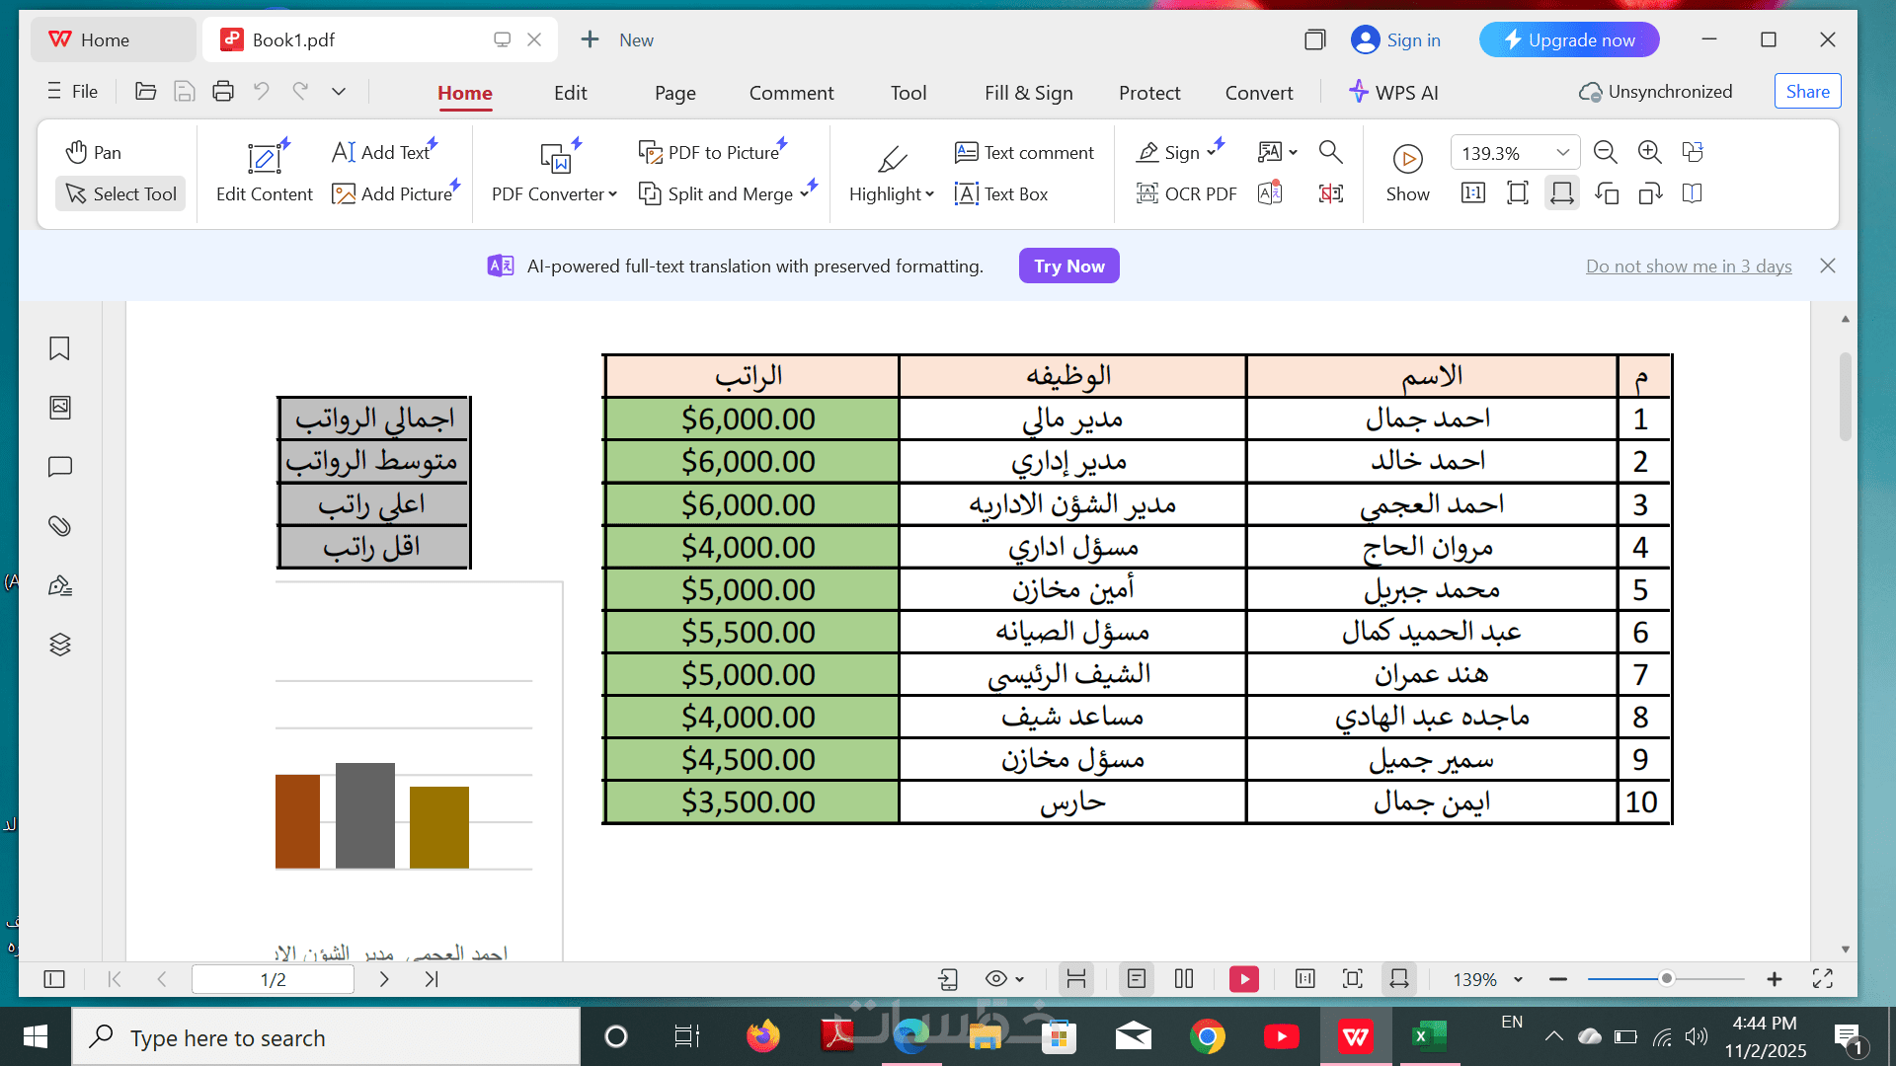Open the layers panel in sidebar

[x=59, y=645]
